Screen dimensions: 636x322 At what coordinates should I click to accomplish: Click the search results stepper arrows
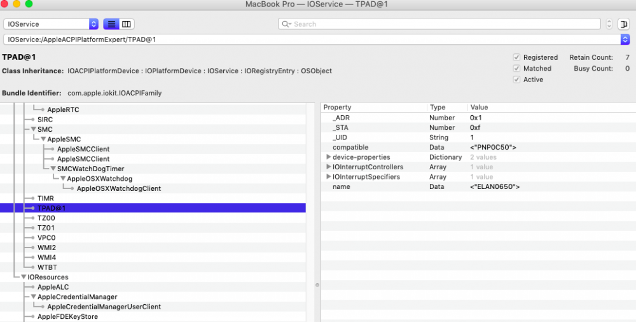pyautogui.click(x=609, y=24)
